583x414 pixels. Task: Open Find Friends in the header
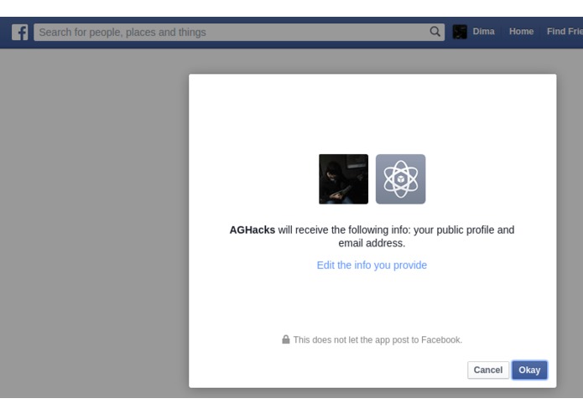[565, 32]
